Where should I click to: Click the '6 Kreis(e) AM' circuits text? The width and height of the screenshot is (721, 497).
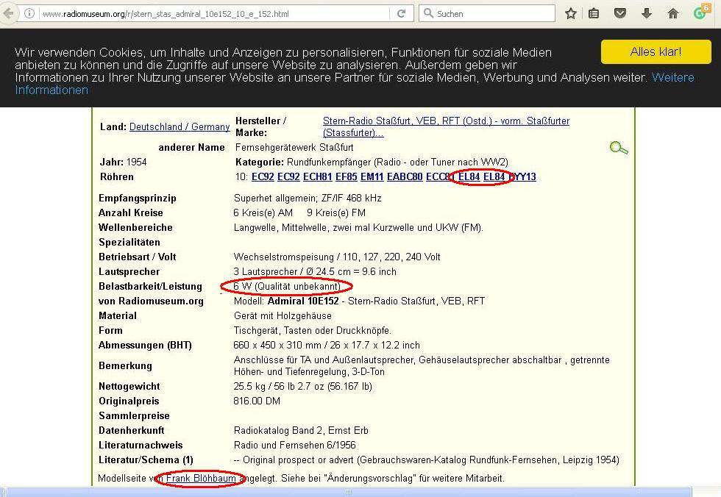[263, 212]
